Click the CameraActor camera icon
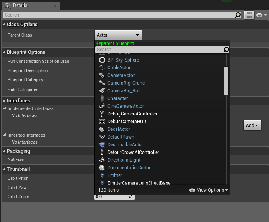 (102, 75)
